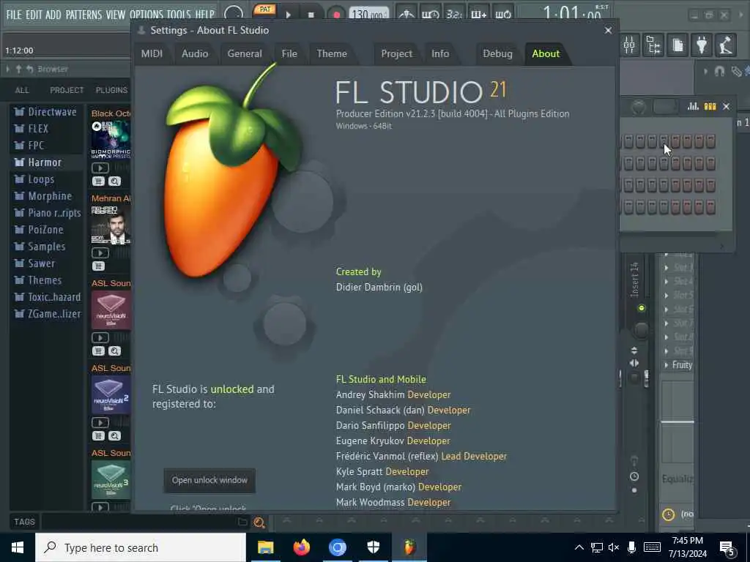Expand the second effect slot arrow above Fruity
The image size is (750, 562).
[x=667, y=337]
